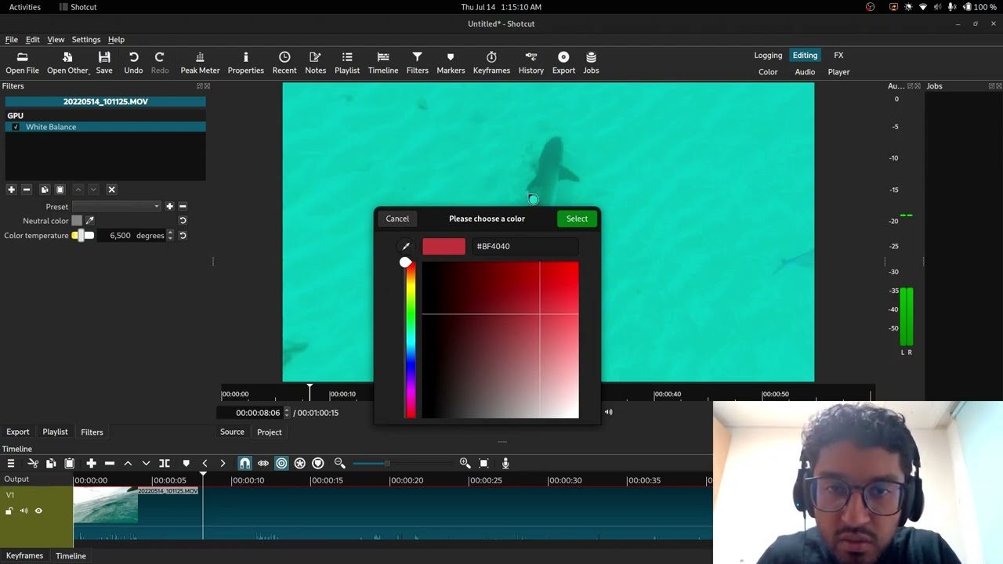Remove selected filter with minus button

pyautogui.click(x=26, y=190)
